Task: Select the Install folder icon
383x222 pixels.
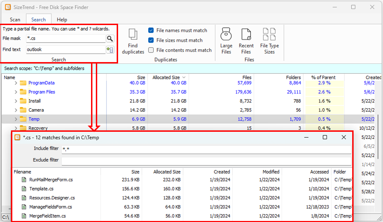Action: [x=23, y=101]
